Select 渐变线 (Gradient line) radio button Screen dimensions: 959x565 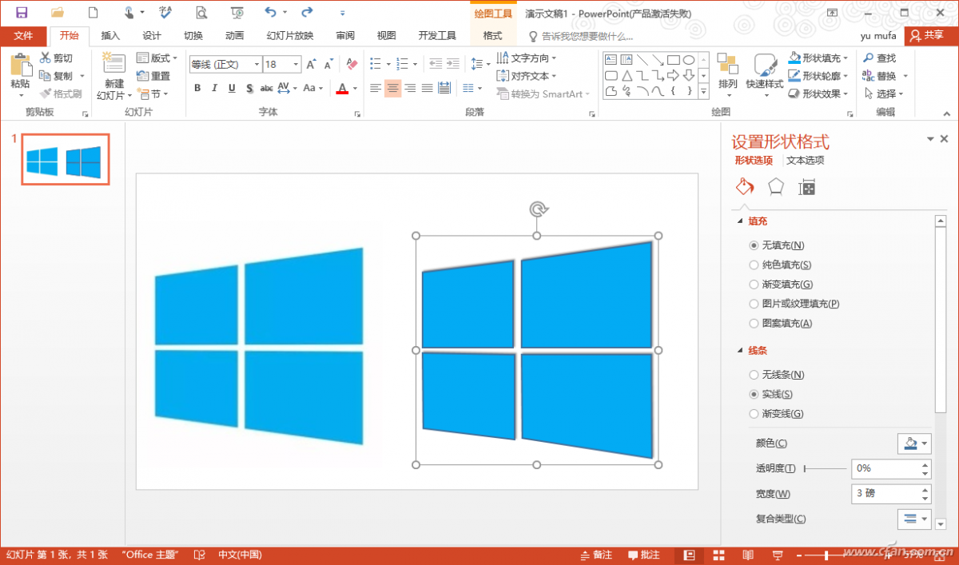point(754,414)
